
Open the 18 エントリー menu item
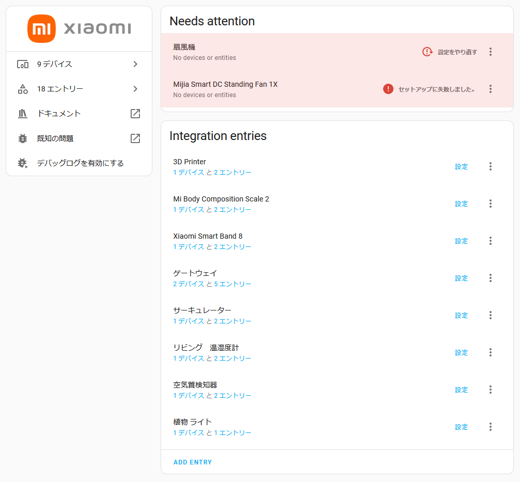79,89
